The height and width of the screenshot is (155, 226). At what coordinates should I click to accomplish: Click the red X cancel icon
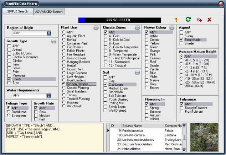[209, 20]
